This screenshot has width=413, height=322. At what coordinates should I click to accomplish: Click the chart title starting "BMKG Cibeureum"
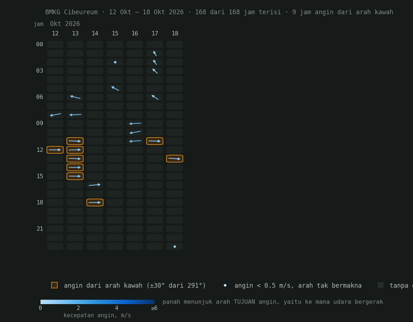(x=219, y=12)
